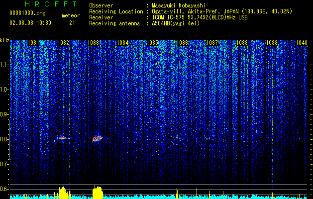The height and width of the screenshot is (199, 313).
Task: Click the antenna A504HB(yagi 4el) text
Action: coord(176,23)
